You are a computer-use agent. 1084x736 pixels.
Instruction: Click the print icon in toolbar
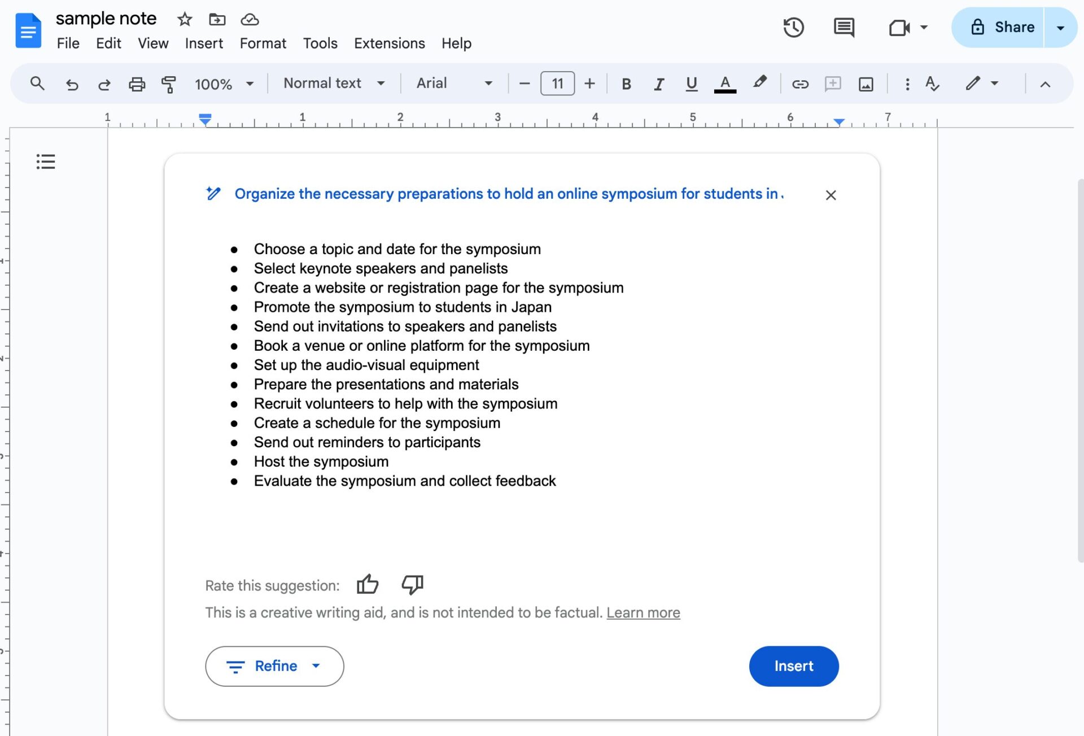click(x=137, y=84)
